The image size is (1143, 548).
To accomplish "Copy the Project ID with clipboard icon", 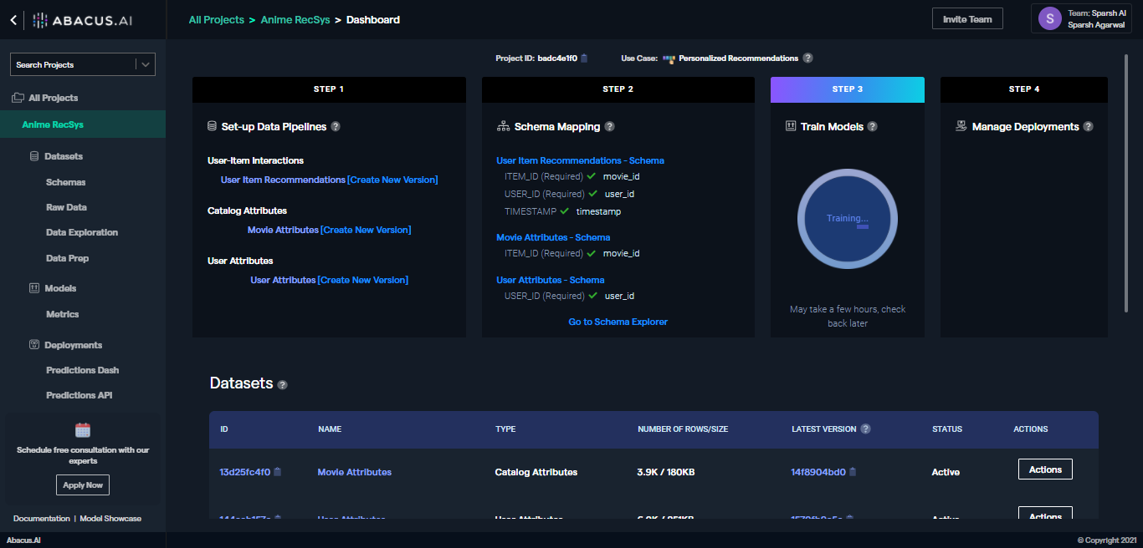I will (584, 58).
